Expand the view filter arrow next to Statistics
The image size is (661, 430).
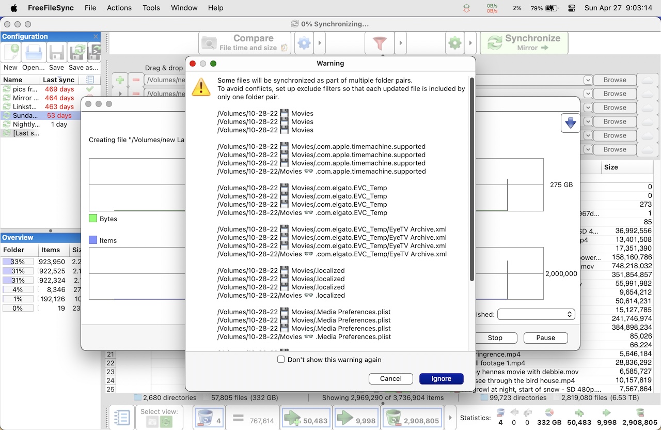point(451,418)
